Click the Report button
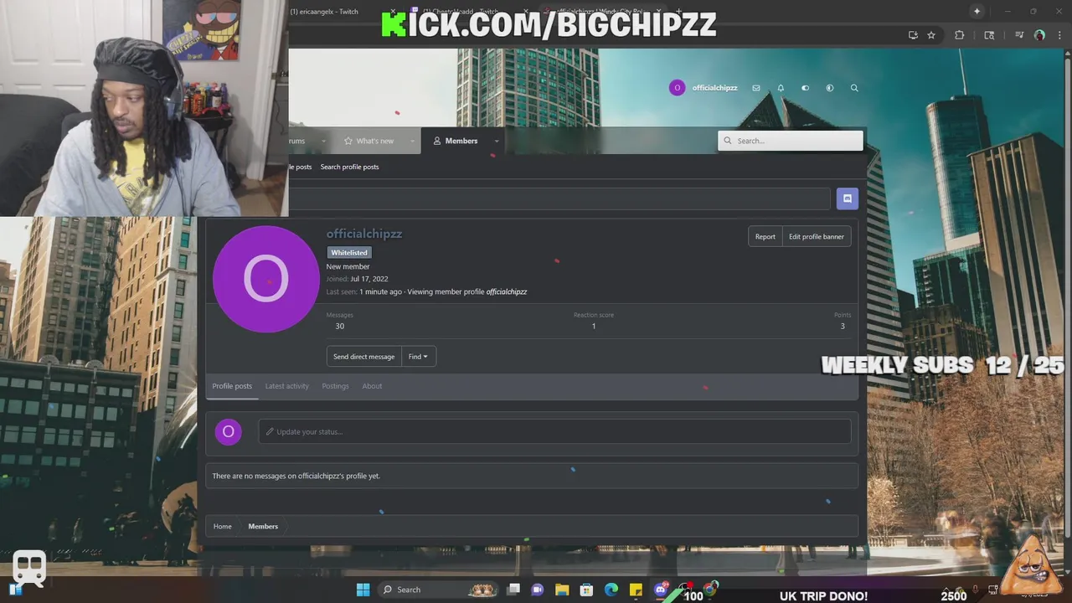 pos(765,236)
